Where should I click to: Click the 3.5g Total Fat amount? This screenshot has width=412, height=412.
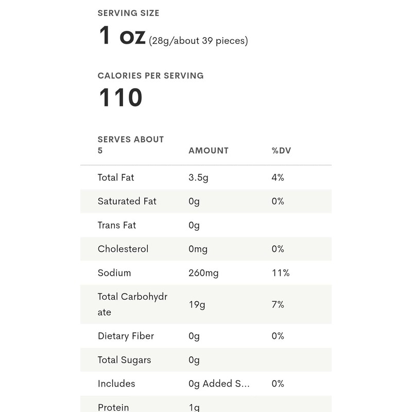[x=198, y=178]
